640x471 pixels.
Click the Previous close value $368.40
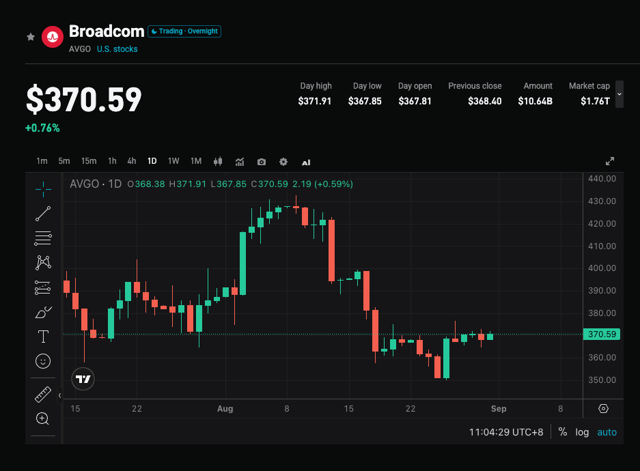click(485, 101)
